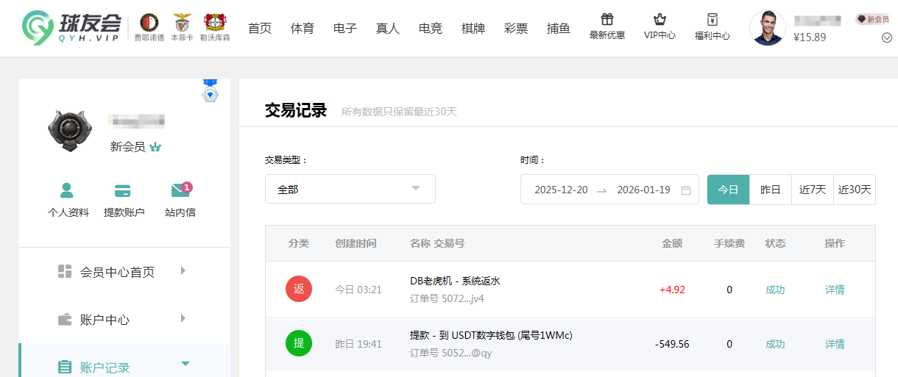Select the 今日 time filter
Screen dimensions: 898x377
click(x=729, y=189)
